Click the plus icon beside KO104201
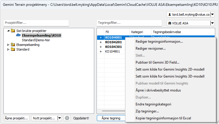The width and height of the screenshot is (219, 124). click(x=101, y=42)
